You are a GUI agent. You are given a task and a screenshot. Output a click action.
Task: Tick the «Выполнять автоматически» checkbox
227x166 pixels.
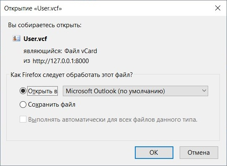pos(23,119)
